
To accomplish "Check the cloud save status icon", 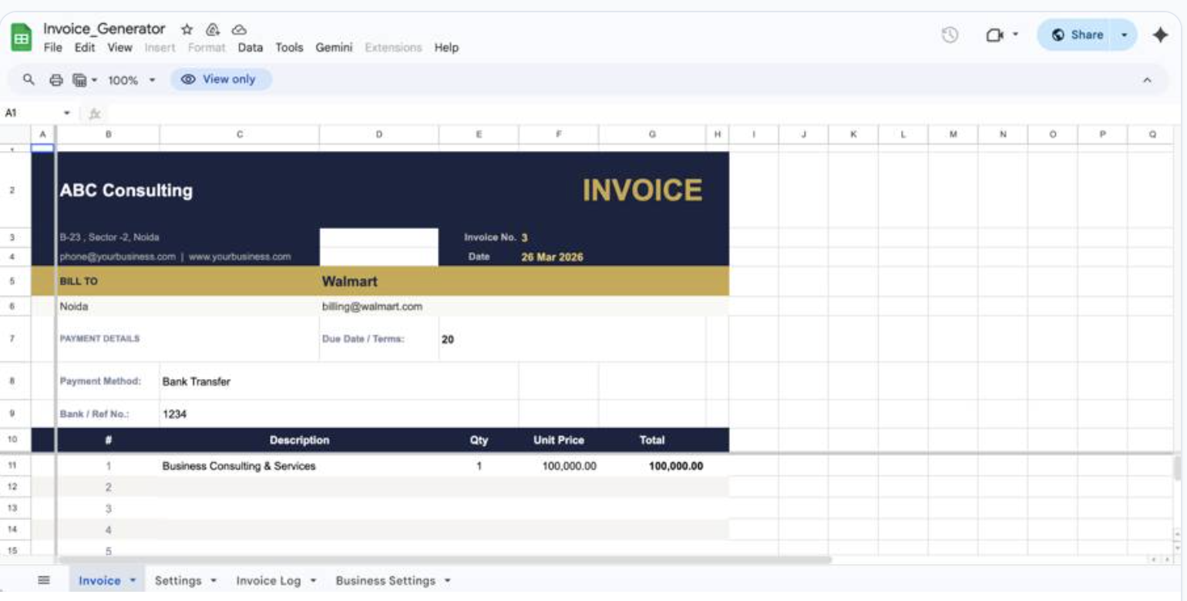I will click(239, 29).
